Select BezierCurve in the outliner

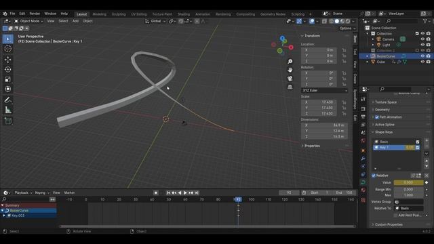click(386, 56)
